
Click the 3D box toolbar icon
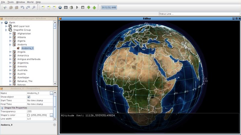[71, 7]
